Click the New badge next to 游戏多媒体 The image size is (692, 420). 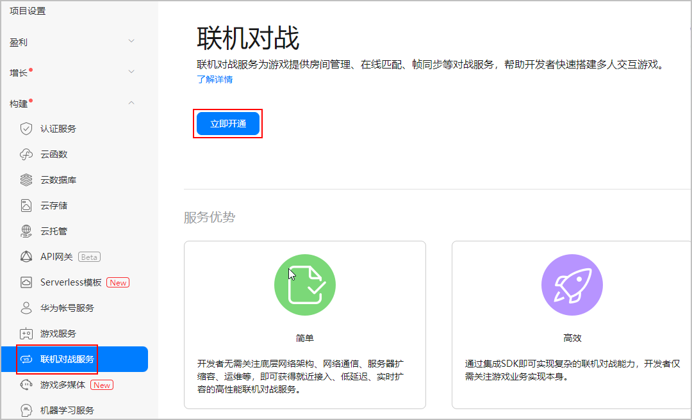[101, 385]
